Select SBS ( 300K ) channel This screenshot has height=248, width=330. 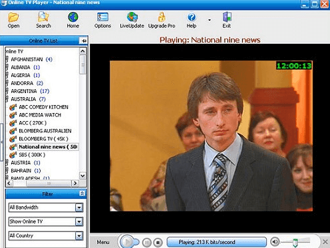(x=32, y=155)
